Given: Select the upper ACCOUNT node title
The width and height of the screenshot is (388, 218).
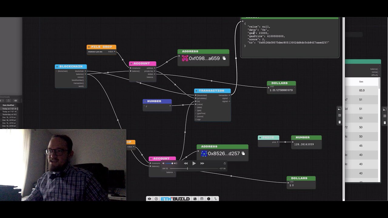Looking at the screenshot, I should pyautogui.click(x=142, y=64).
